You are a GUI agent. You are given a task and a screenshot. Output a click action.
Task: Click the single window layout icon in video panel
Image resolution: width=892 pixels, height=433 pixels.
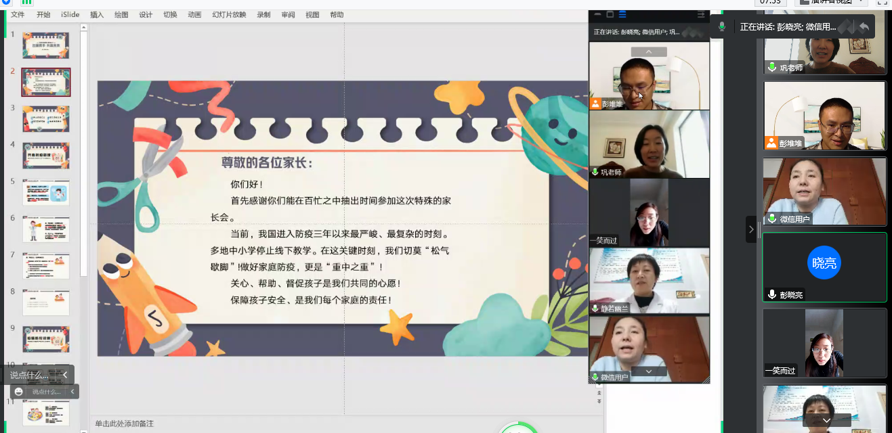(x=610, y=14)
